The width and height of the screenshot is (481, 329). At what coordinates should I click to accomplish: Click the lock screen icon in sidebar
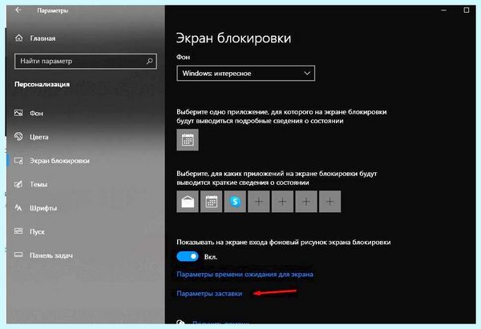[x=18, y=161]
